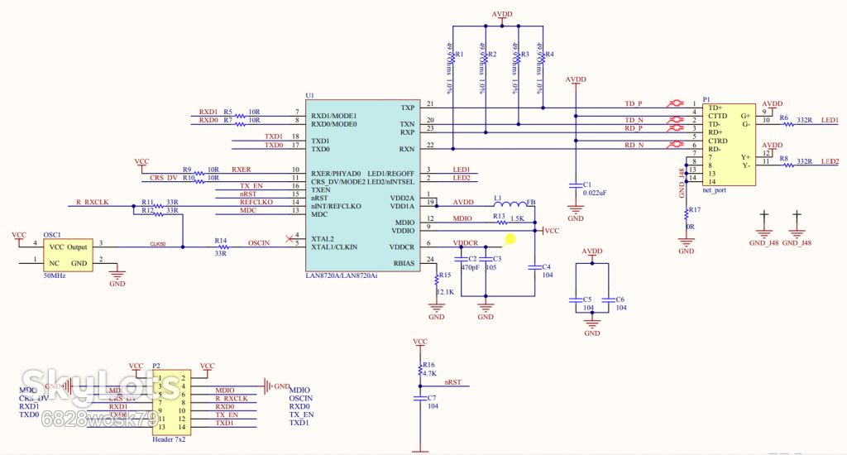Click the MDC net label at pin 13
The height and width of the screenshot is (455, 847).
248,210
